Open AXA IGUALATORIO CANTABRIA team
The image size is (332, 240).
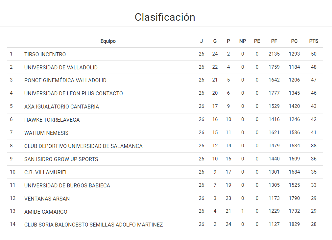click(61, 107)
